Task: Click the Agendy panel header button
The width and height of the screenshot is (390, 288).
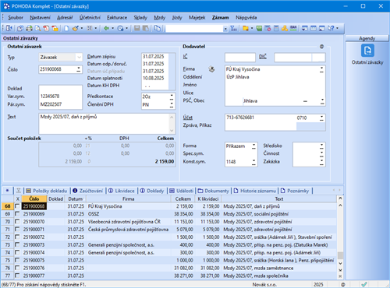Action: (x=367, y=38)
